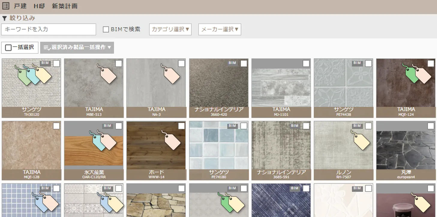Check the box on TAJIMA MJ-1101
The width and height of the screenshot is (437, 217).
pyautogui.click(x=306, y=63)
